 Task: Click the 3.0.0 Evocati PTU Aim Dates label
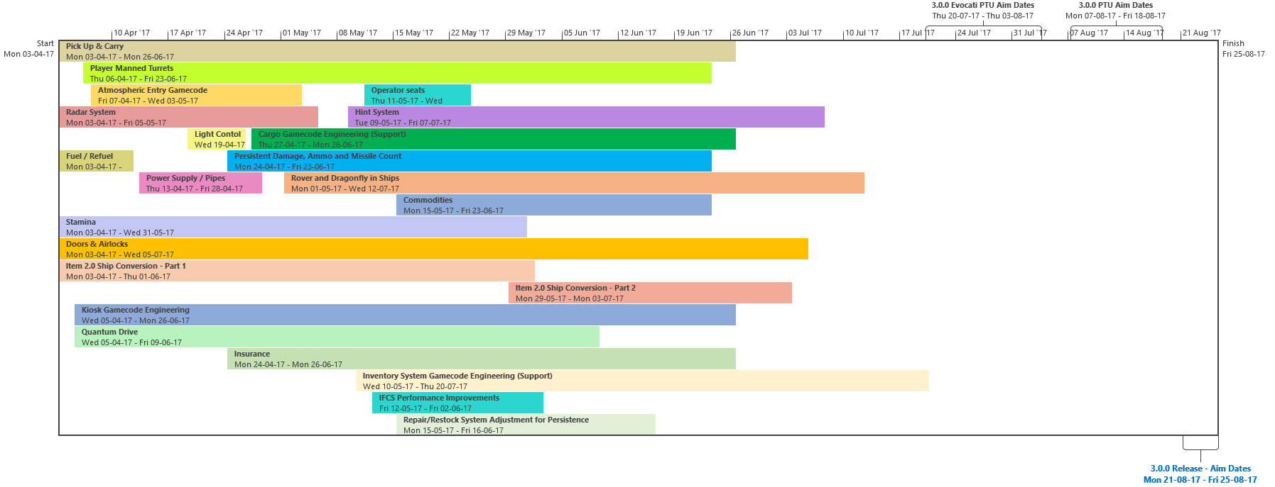(982, 6)
